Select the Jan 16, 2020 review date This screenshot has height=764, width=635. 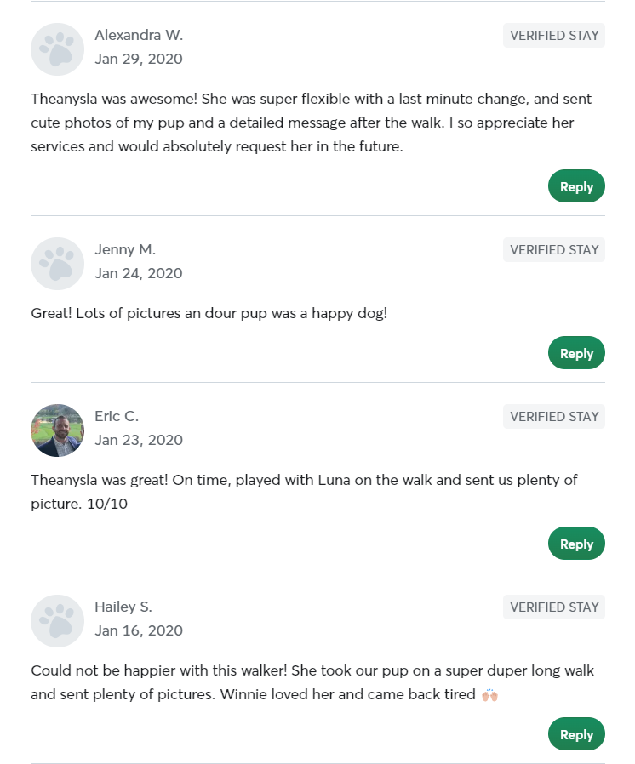point(139,630)
